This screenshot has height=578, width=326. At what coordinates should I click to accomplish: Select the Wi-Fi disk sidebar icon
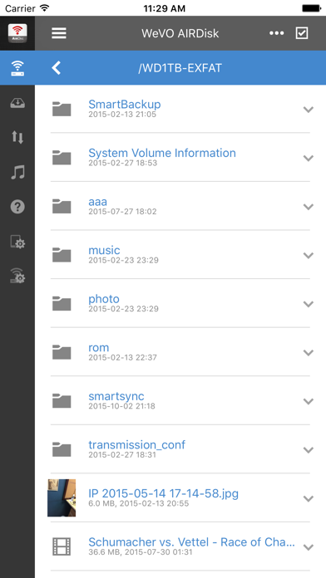pos(17,68)
